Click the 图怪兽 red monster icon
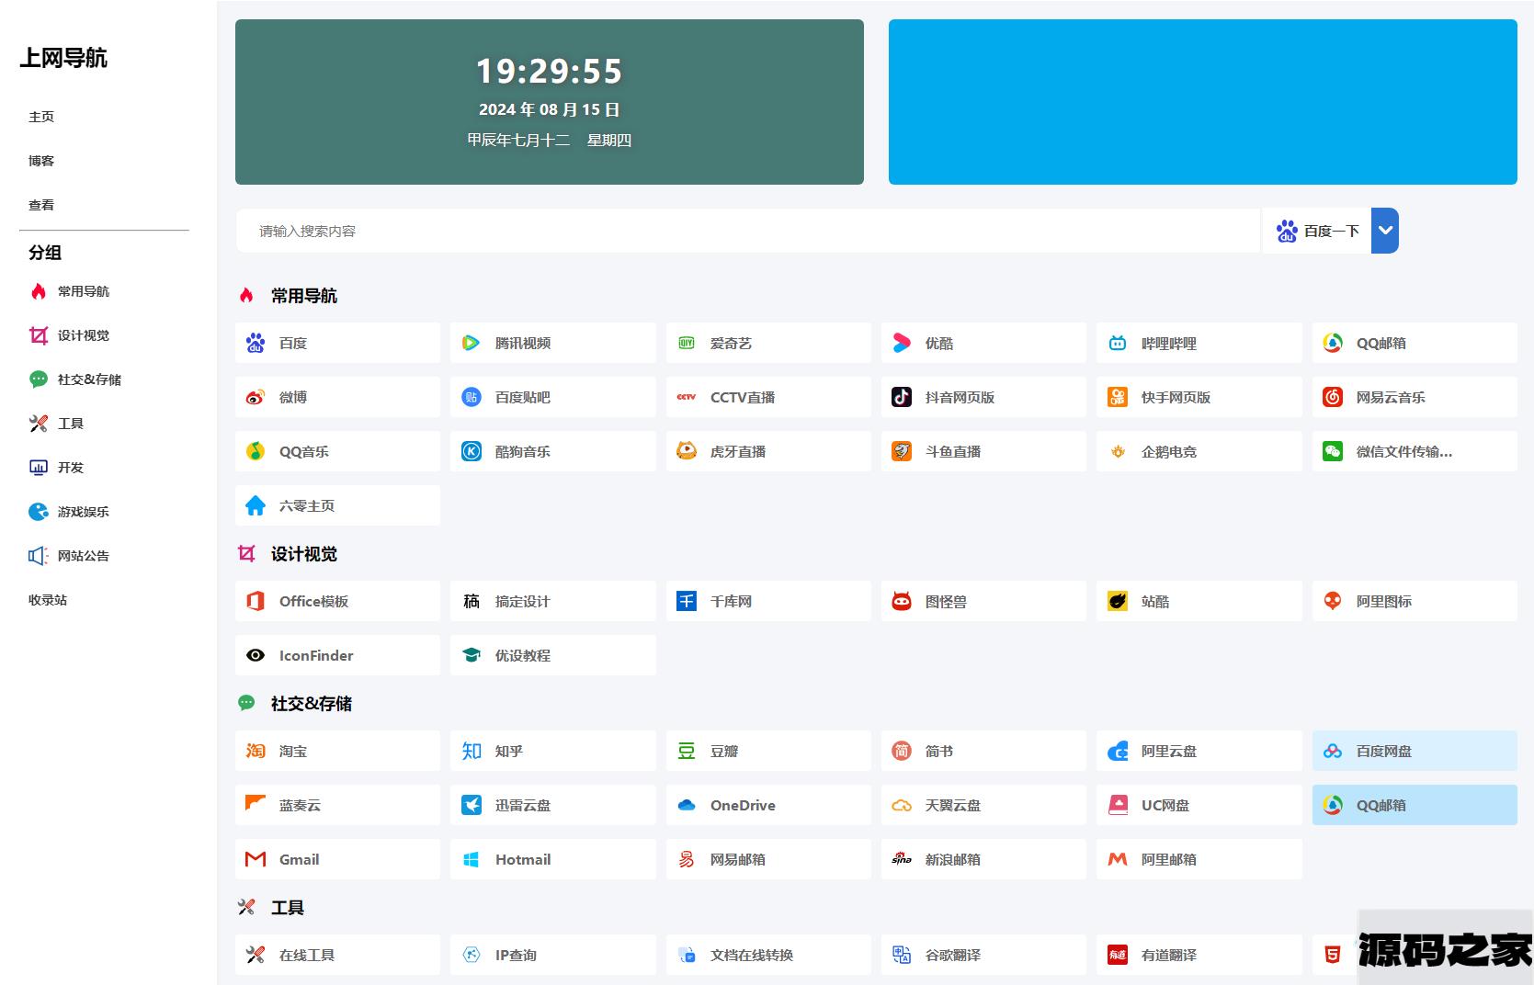Screen dimensions: 1534x985 tap(902, 601)
